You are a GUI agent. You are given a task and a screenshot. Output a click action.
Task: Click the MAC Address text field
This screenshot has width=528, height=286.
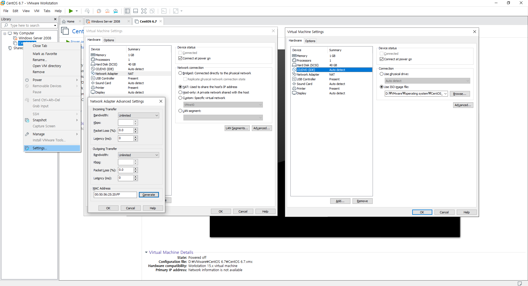[x=115, y=195]
